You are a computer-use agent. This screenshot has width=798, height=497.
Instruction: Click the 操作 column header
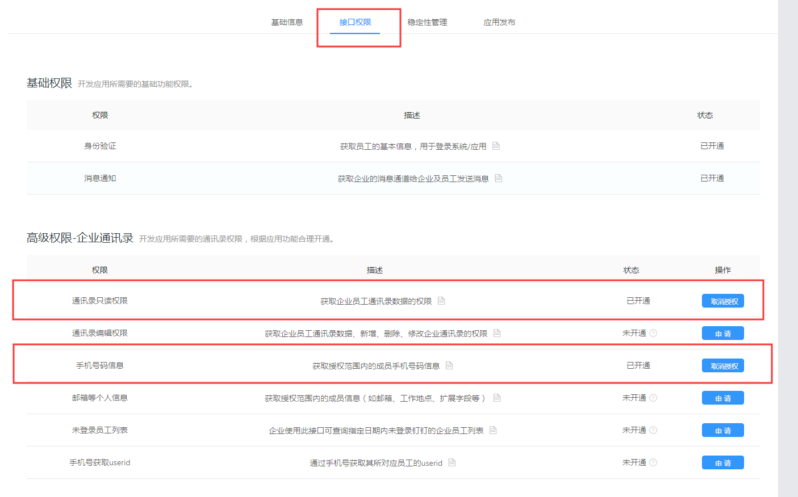pyautogui.click(x=722, y=270)
